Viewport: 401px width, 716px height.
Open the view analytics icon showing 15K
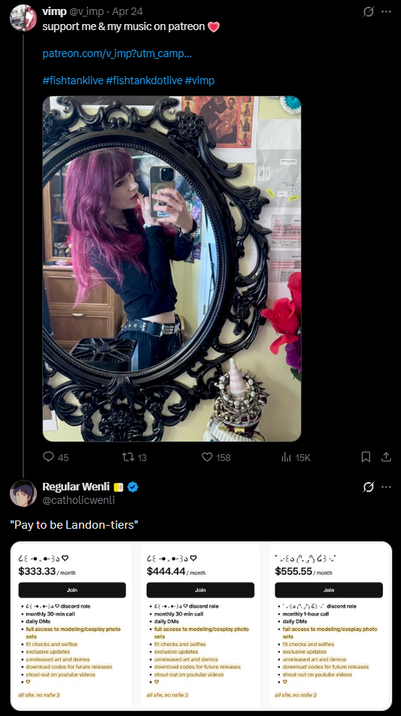click(287, 457)
